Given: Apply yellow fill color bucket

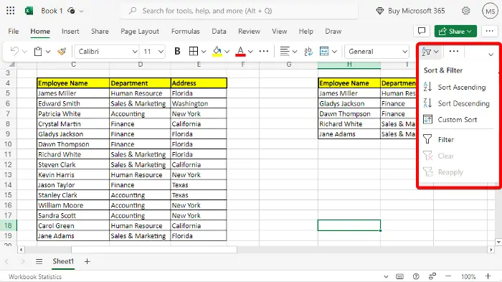Looking at the screenshot, I should 217,51.
